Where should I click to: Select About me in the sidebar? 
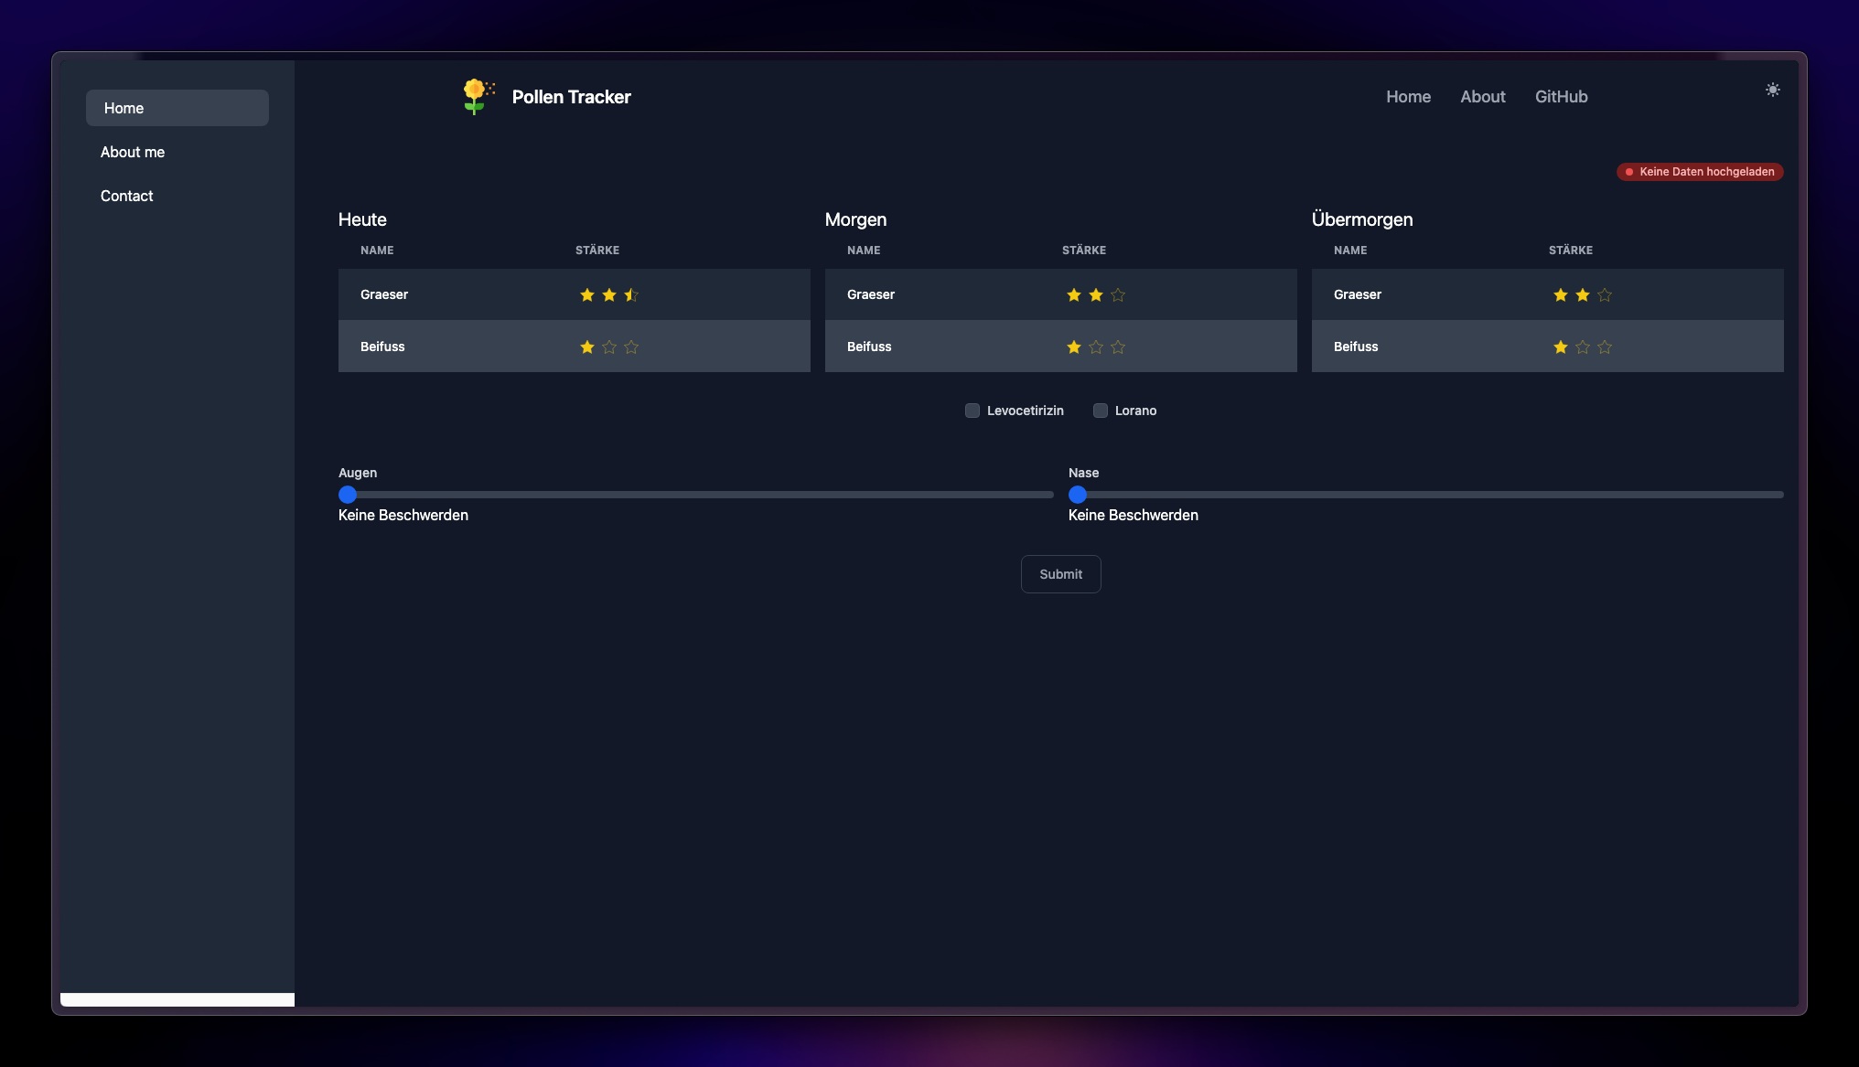133,152
